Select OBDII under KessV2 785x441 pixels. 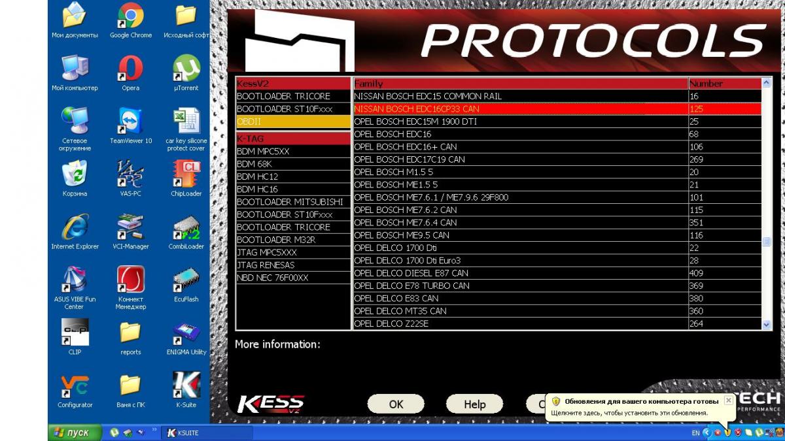pyautogui.click(x=293, y=122)
